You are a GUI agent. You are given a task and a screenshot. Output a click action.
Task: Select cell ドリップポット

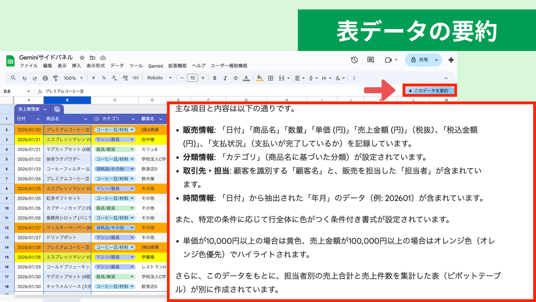67,237
